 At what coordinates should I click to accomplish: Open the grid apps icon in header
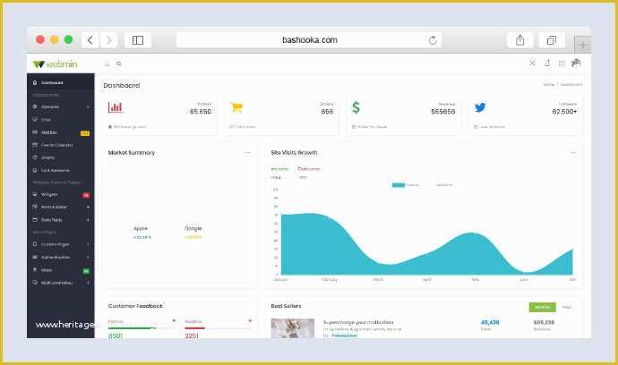[562, 64]
